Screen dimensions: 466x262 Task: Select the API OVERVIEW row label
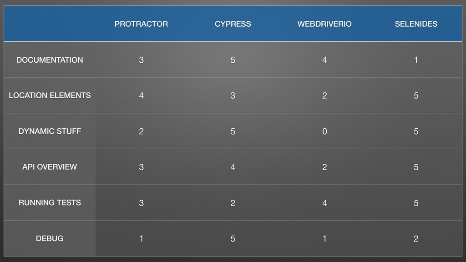click(x=50, y=167)
